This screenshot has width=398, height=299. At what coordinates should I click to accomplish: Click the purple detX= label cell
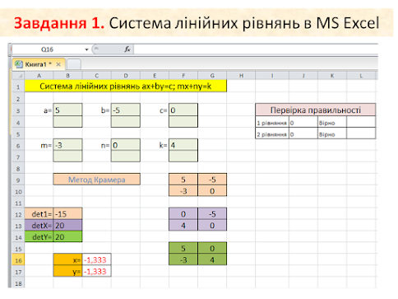pyautogui.click(x=39, y=226)
